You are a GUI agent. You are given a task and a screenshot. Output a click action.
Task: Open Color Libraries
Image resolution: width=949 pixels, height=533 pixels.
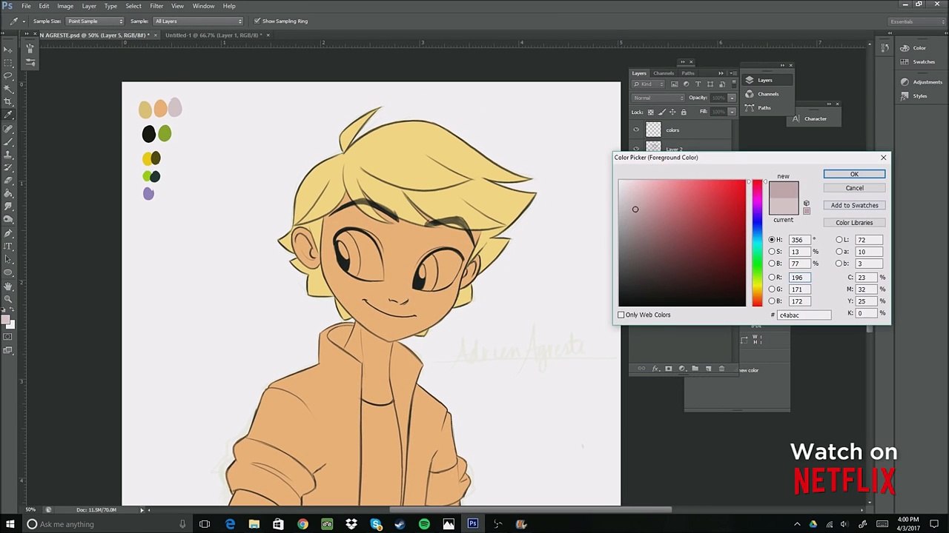point(854,223)
